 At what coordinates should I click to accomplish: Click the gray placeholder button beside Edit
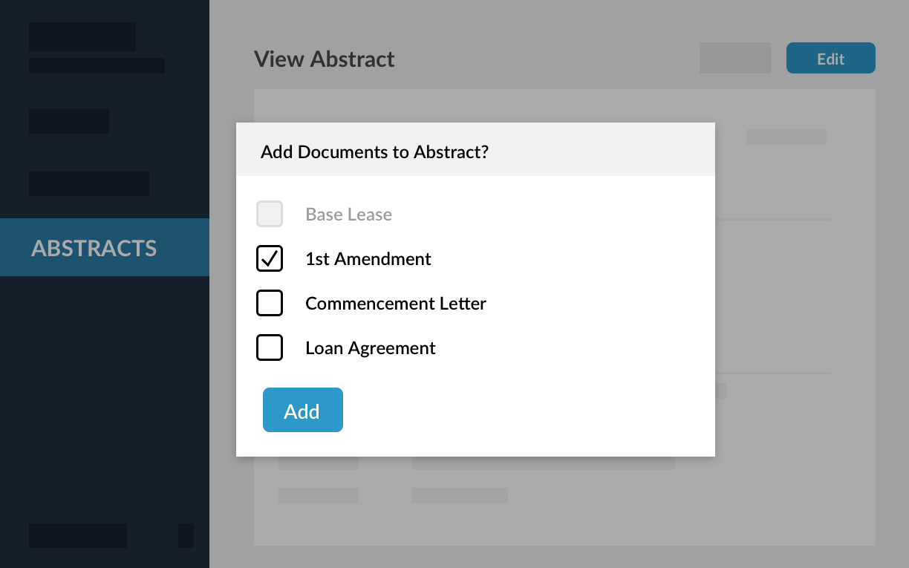coord(734,59)
